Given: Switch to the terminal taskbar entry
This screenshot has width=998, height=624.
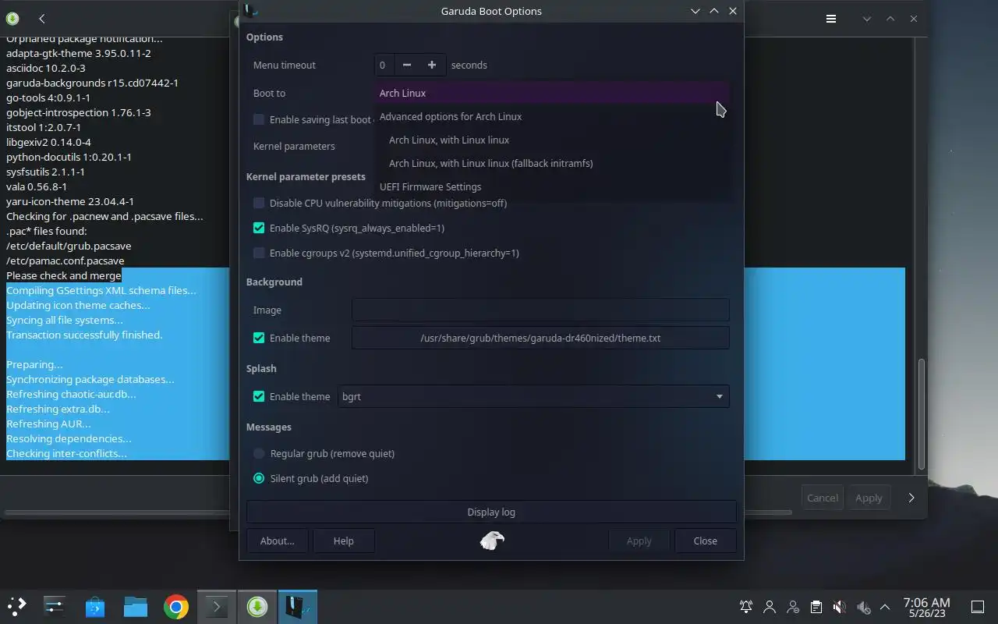Looking at the screenshot, I should click(x=216, y=606).
